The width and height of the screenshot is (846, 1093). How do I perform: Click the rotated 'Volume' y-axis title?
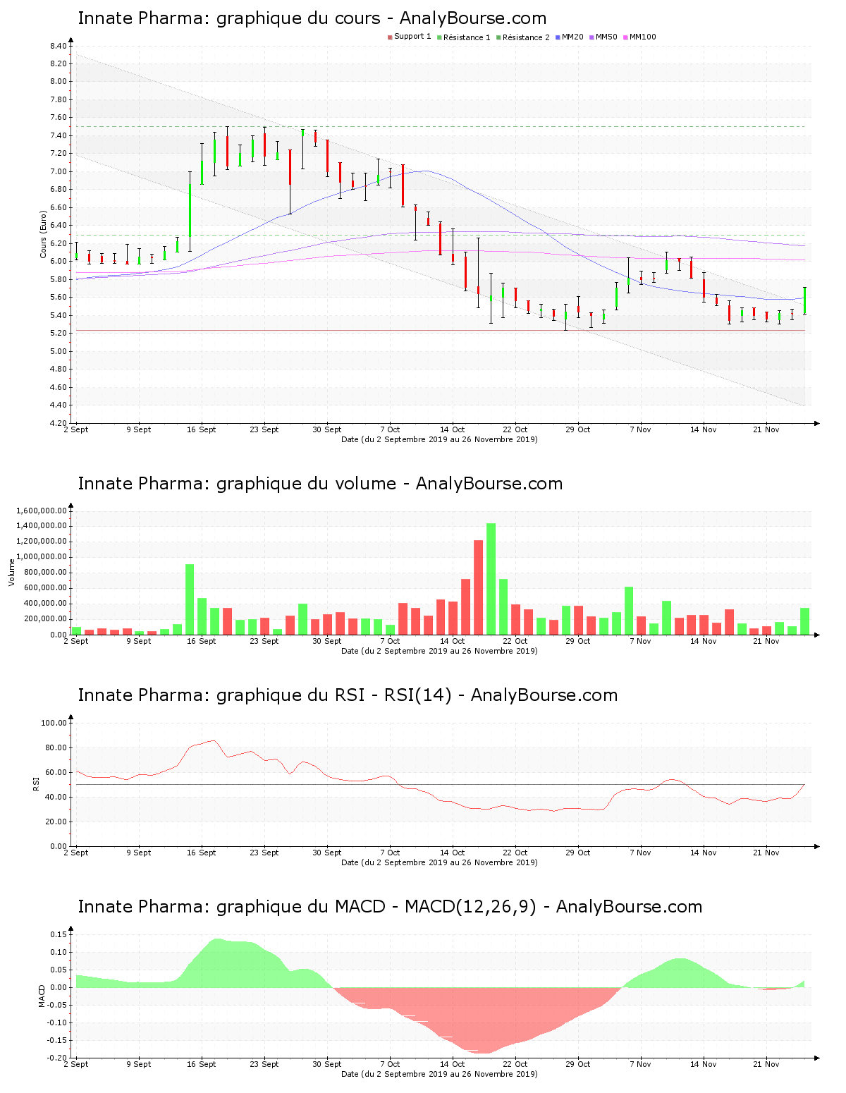(x=11, y=572)
